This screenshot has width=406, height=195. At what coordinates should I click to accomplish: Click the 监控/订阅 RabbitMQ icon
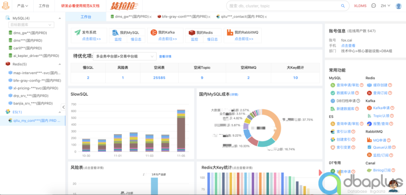point(369,155)
